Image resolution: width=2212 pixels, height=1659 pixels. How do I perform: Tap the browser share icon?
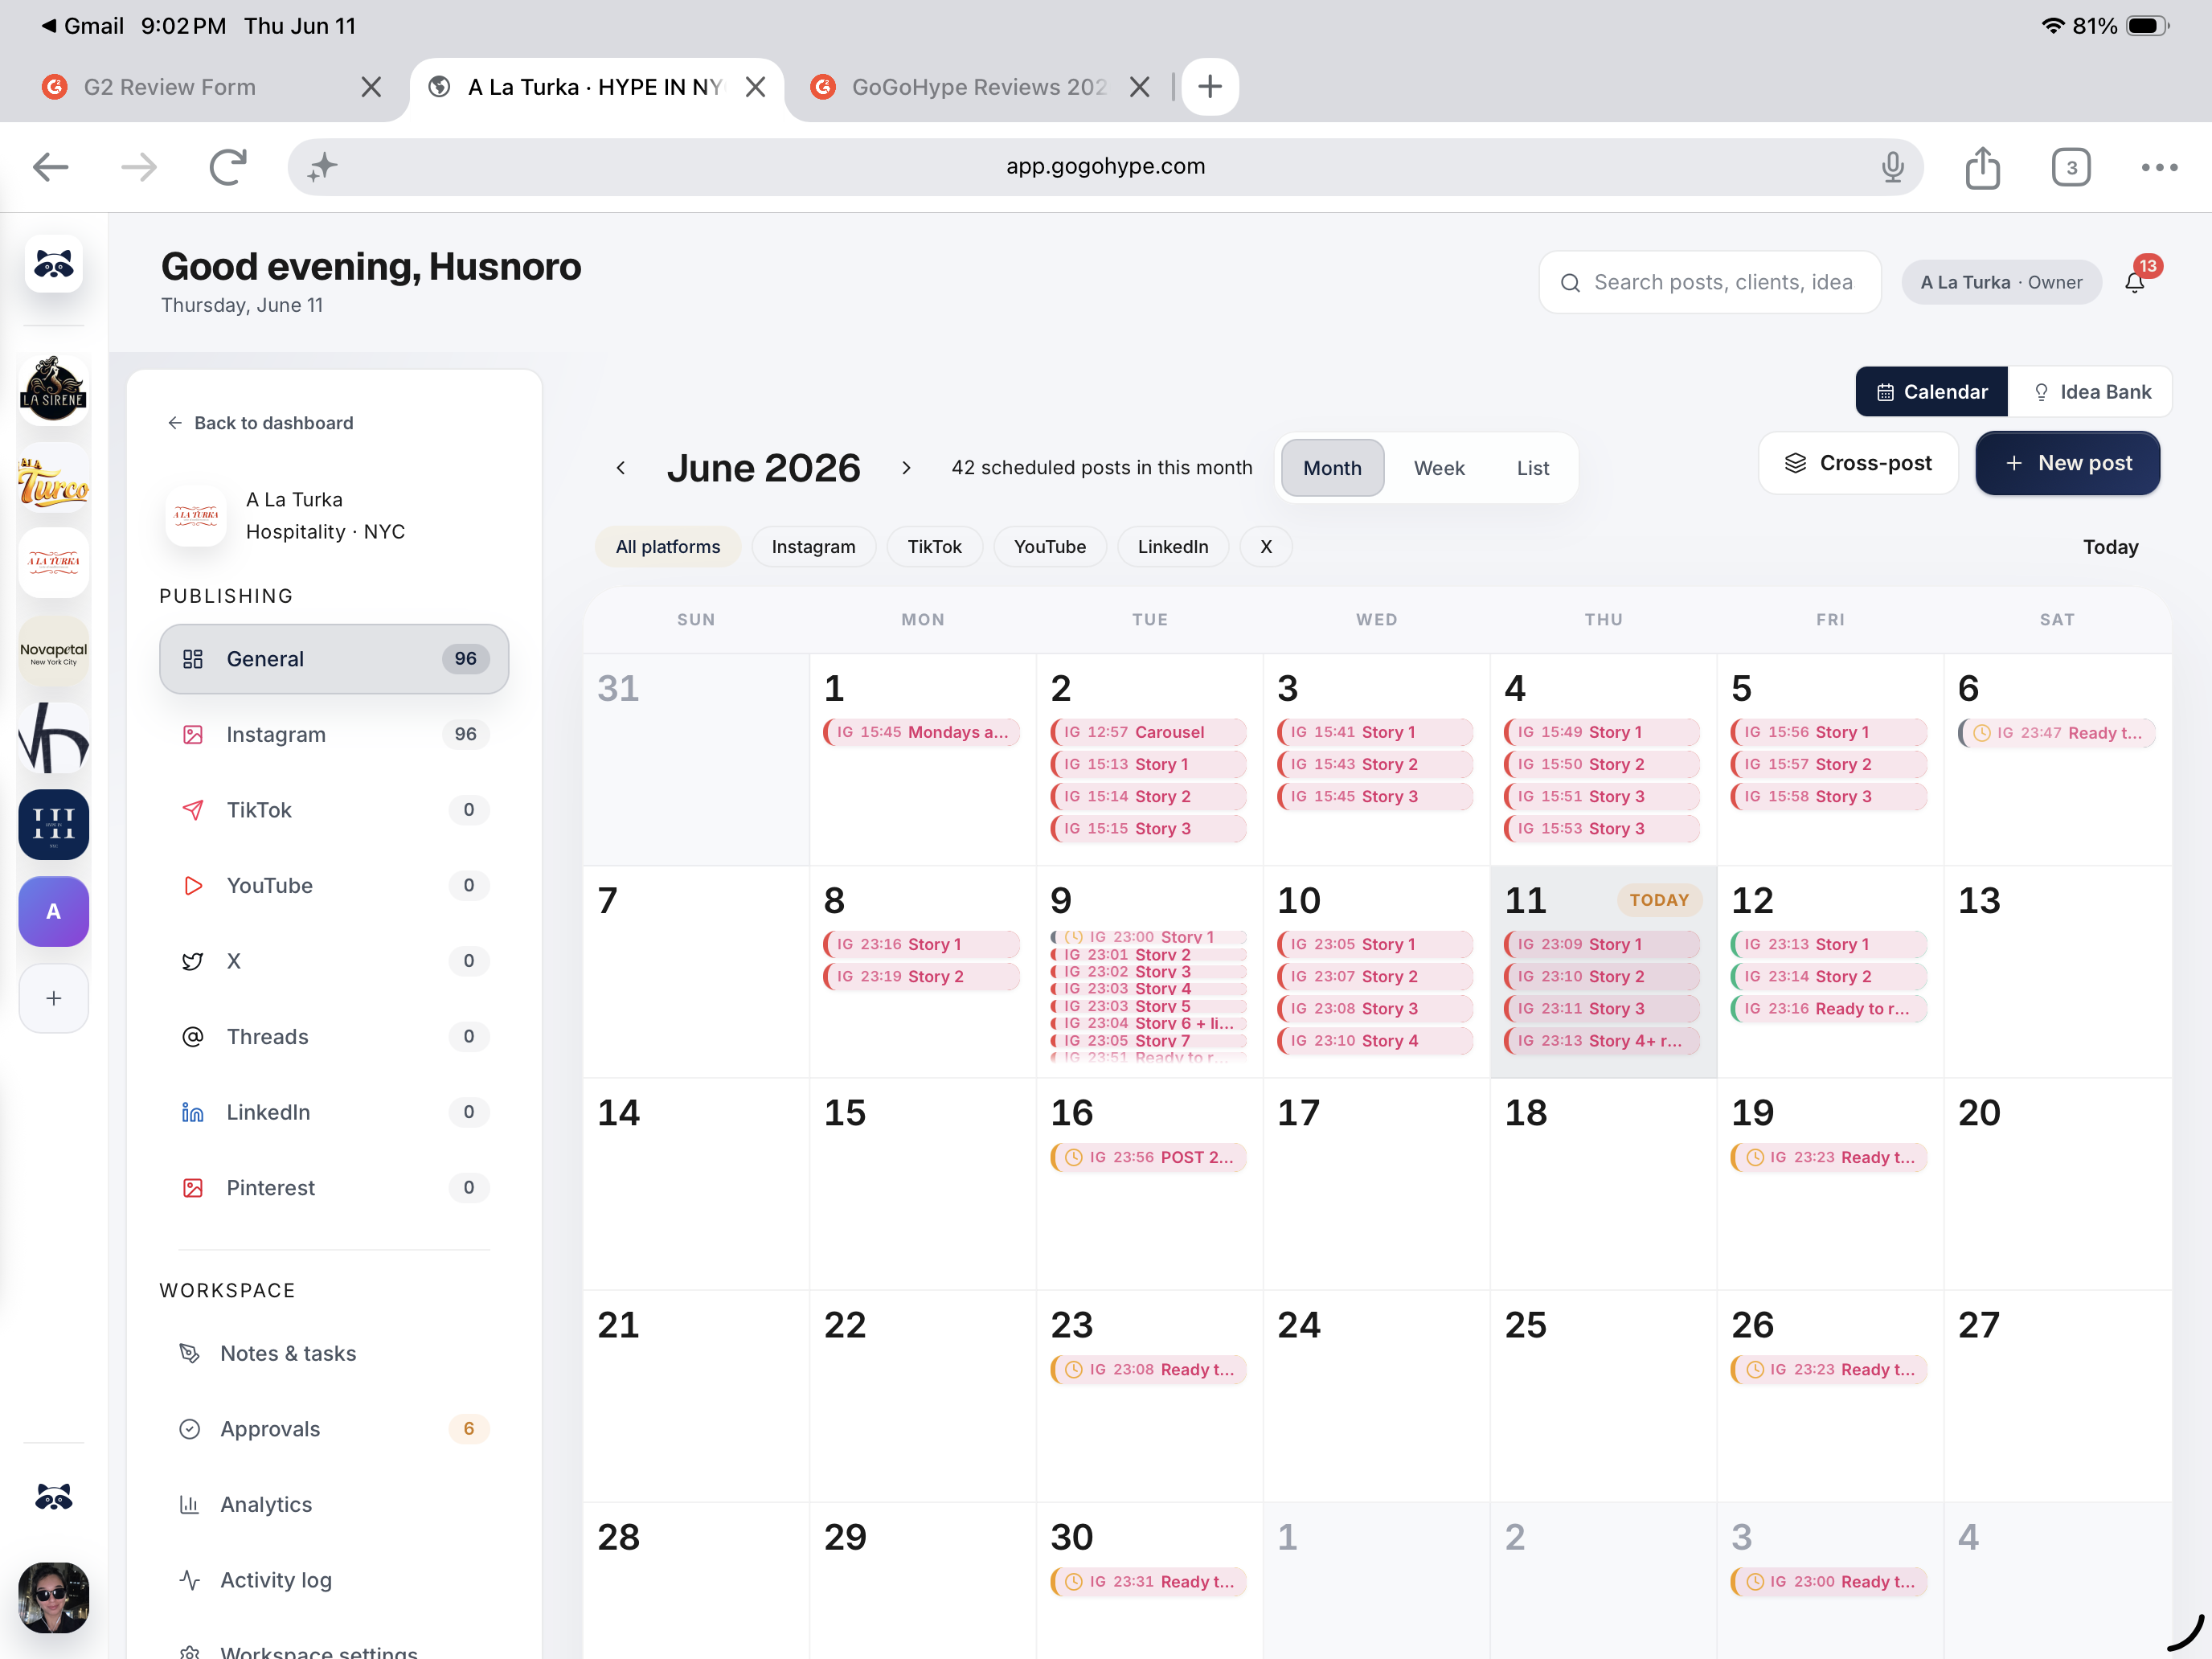click(1981, 167)
